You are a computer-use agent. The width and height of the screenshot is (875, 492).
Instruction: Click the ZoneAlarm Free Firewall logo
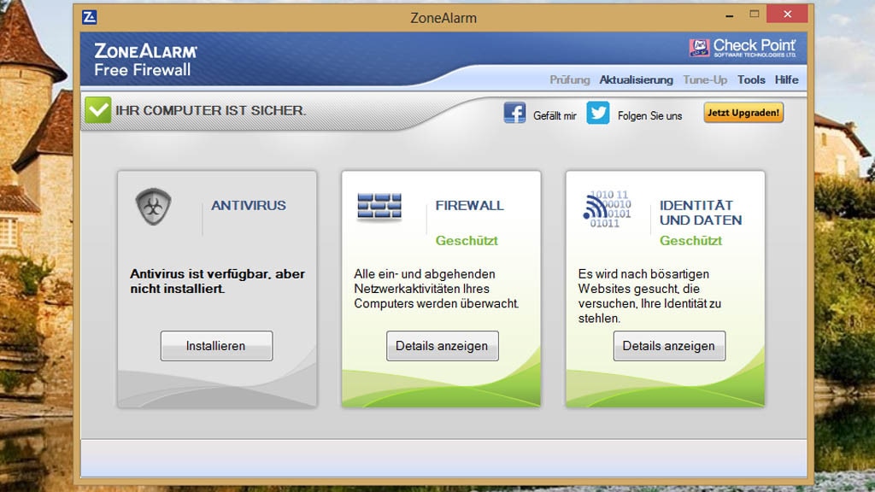click(x=145, y=60)
